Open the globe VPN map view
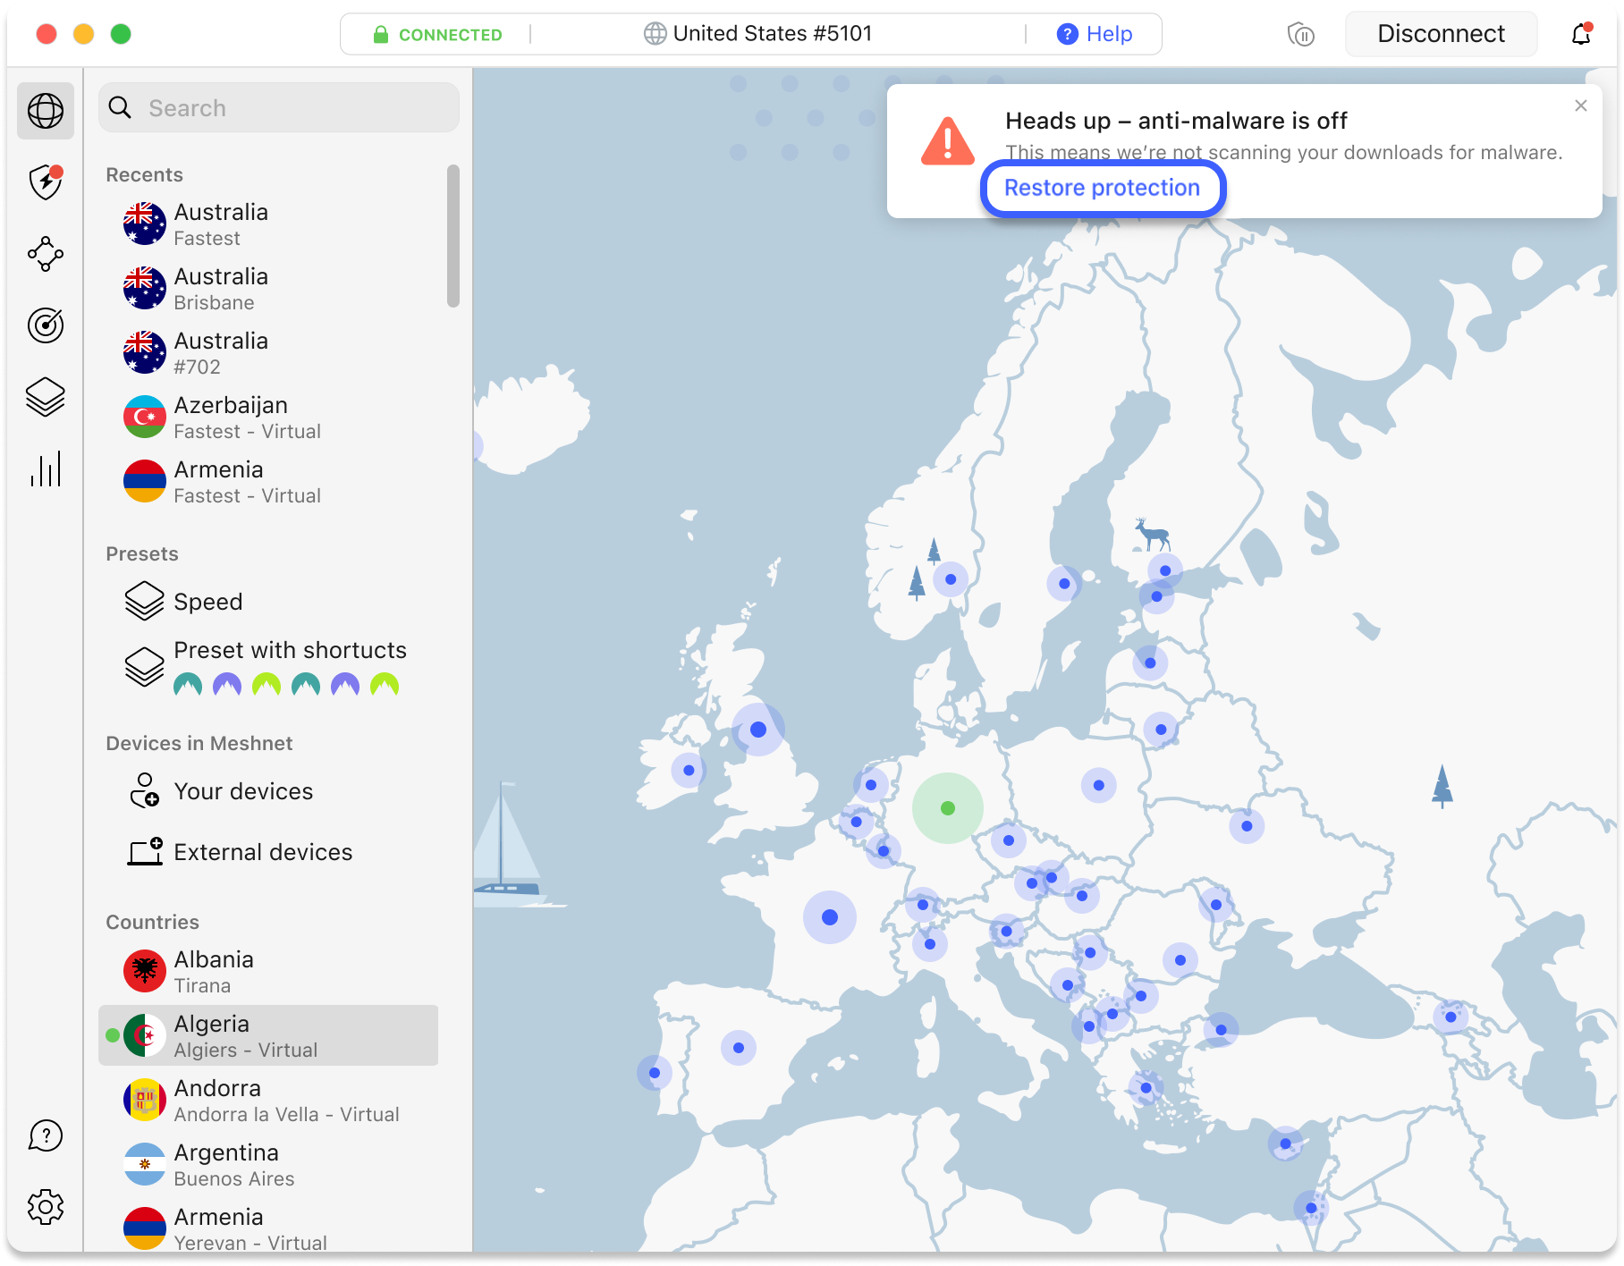Screen dimensions: 1624x1266 coord(46,111)
